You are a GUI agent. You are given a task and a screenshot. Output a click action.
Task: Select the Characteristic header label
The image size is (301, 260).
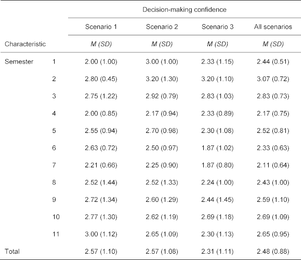click(25, 44)
